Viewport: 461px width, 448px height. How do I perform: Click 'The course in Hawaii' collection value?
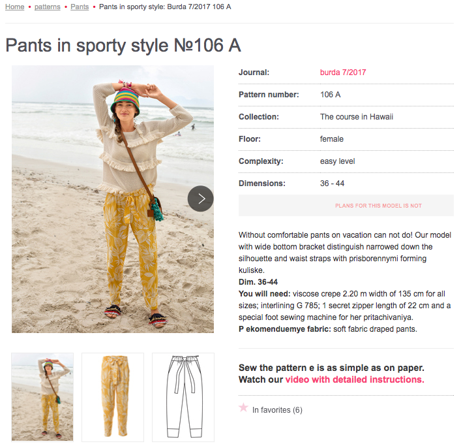(357, 117)
